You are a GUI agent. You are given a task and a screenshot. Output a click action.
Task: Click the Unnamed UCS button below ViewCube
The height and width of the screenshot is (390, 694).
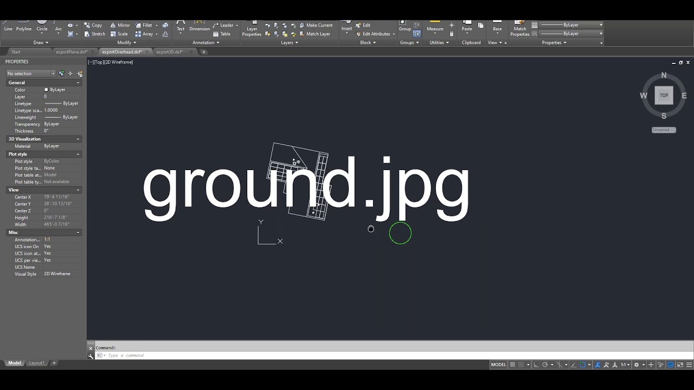click(664, 130)
